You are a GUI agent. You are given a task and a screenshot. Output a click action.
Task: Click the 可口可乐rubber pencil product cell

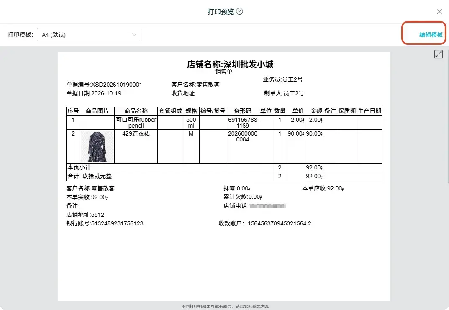[136, 123]
